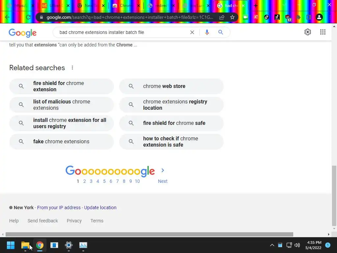Viewport: 337px width, 253px height.
Task: Share this page from the address bar
Action: coord(222,17)
